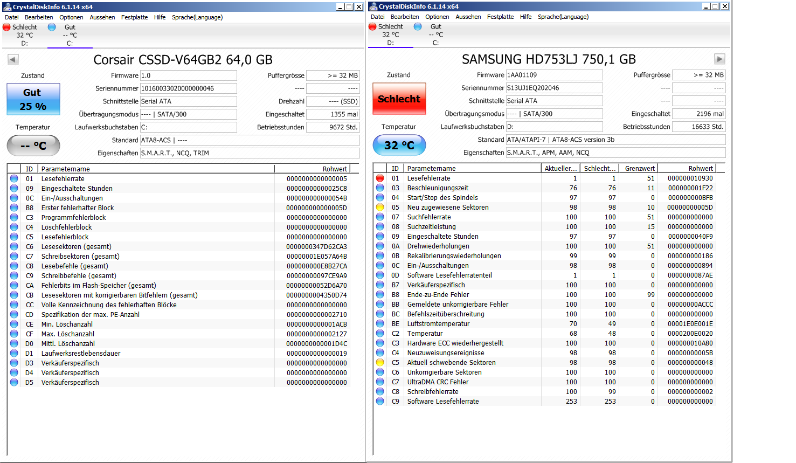
Task: Click Verkäuferspezifisch row with ID D5
Action: click(179, 383)
